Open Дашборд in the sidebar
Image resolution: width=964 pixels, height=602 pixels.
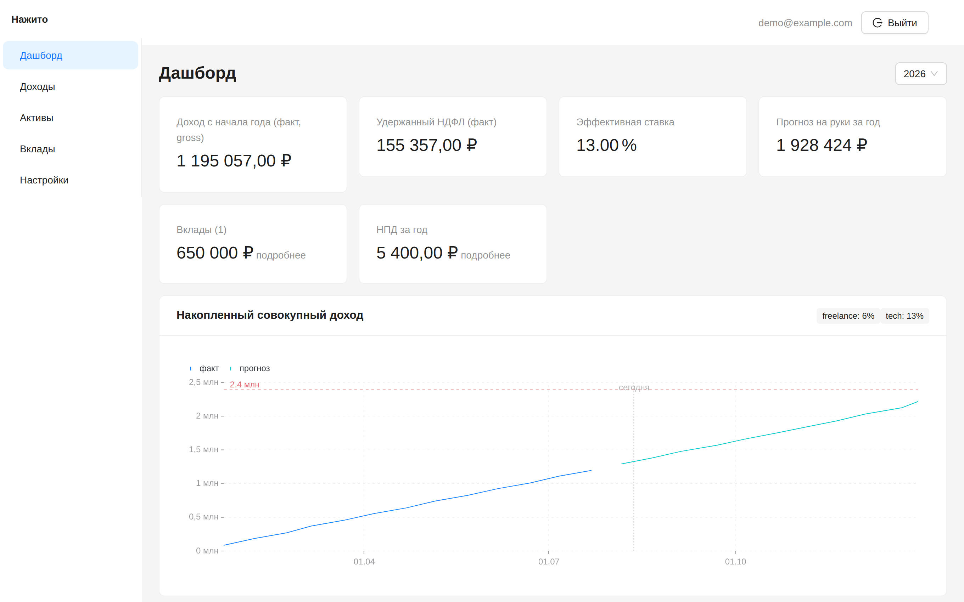click(71, 55)
